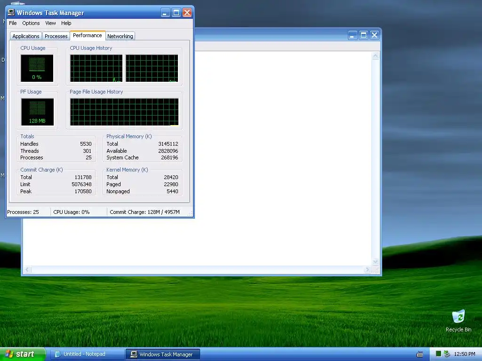Click the on-screen keyboard tray icon

419,354
